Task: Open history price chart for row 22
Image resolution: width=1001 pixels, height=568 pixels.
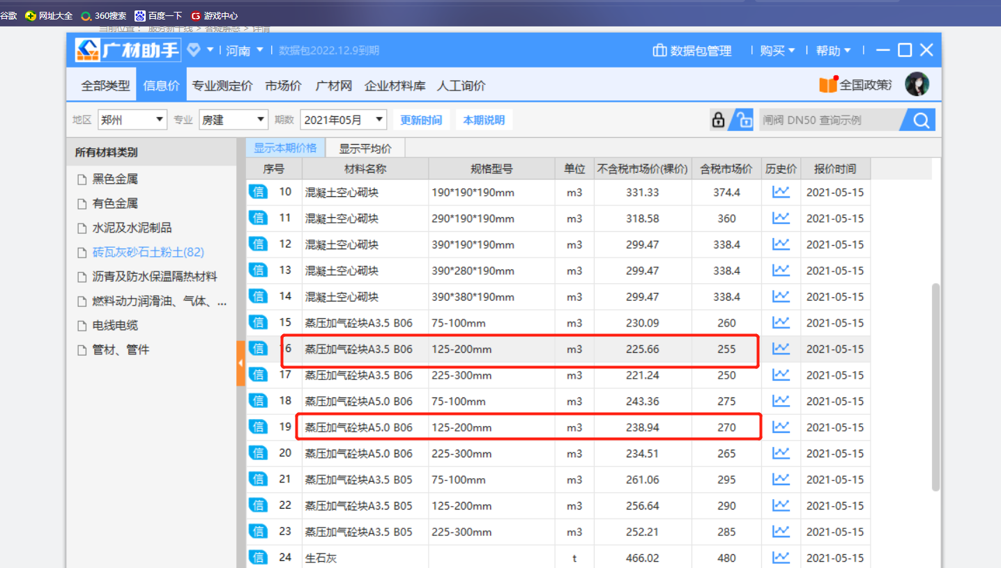Action: point(781,505)
